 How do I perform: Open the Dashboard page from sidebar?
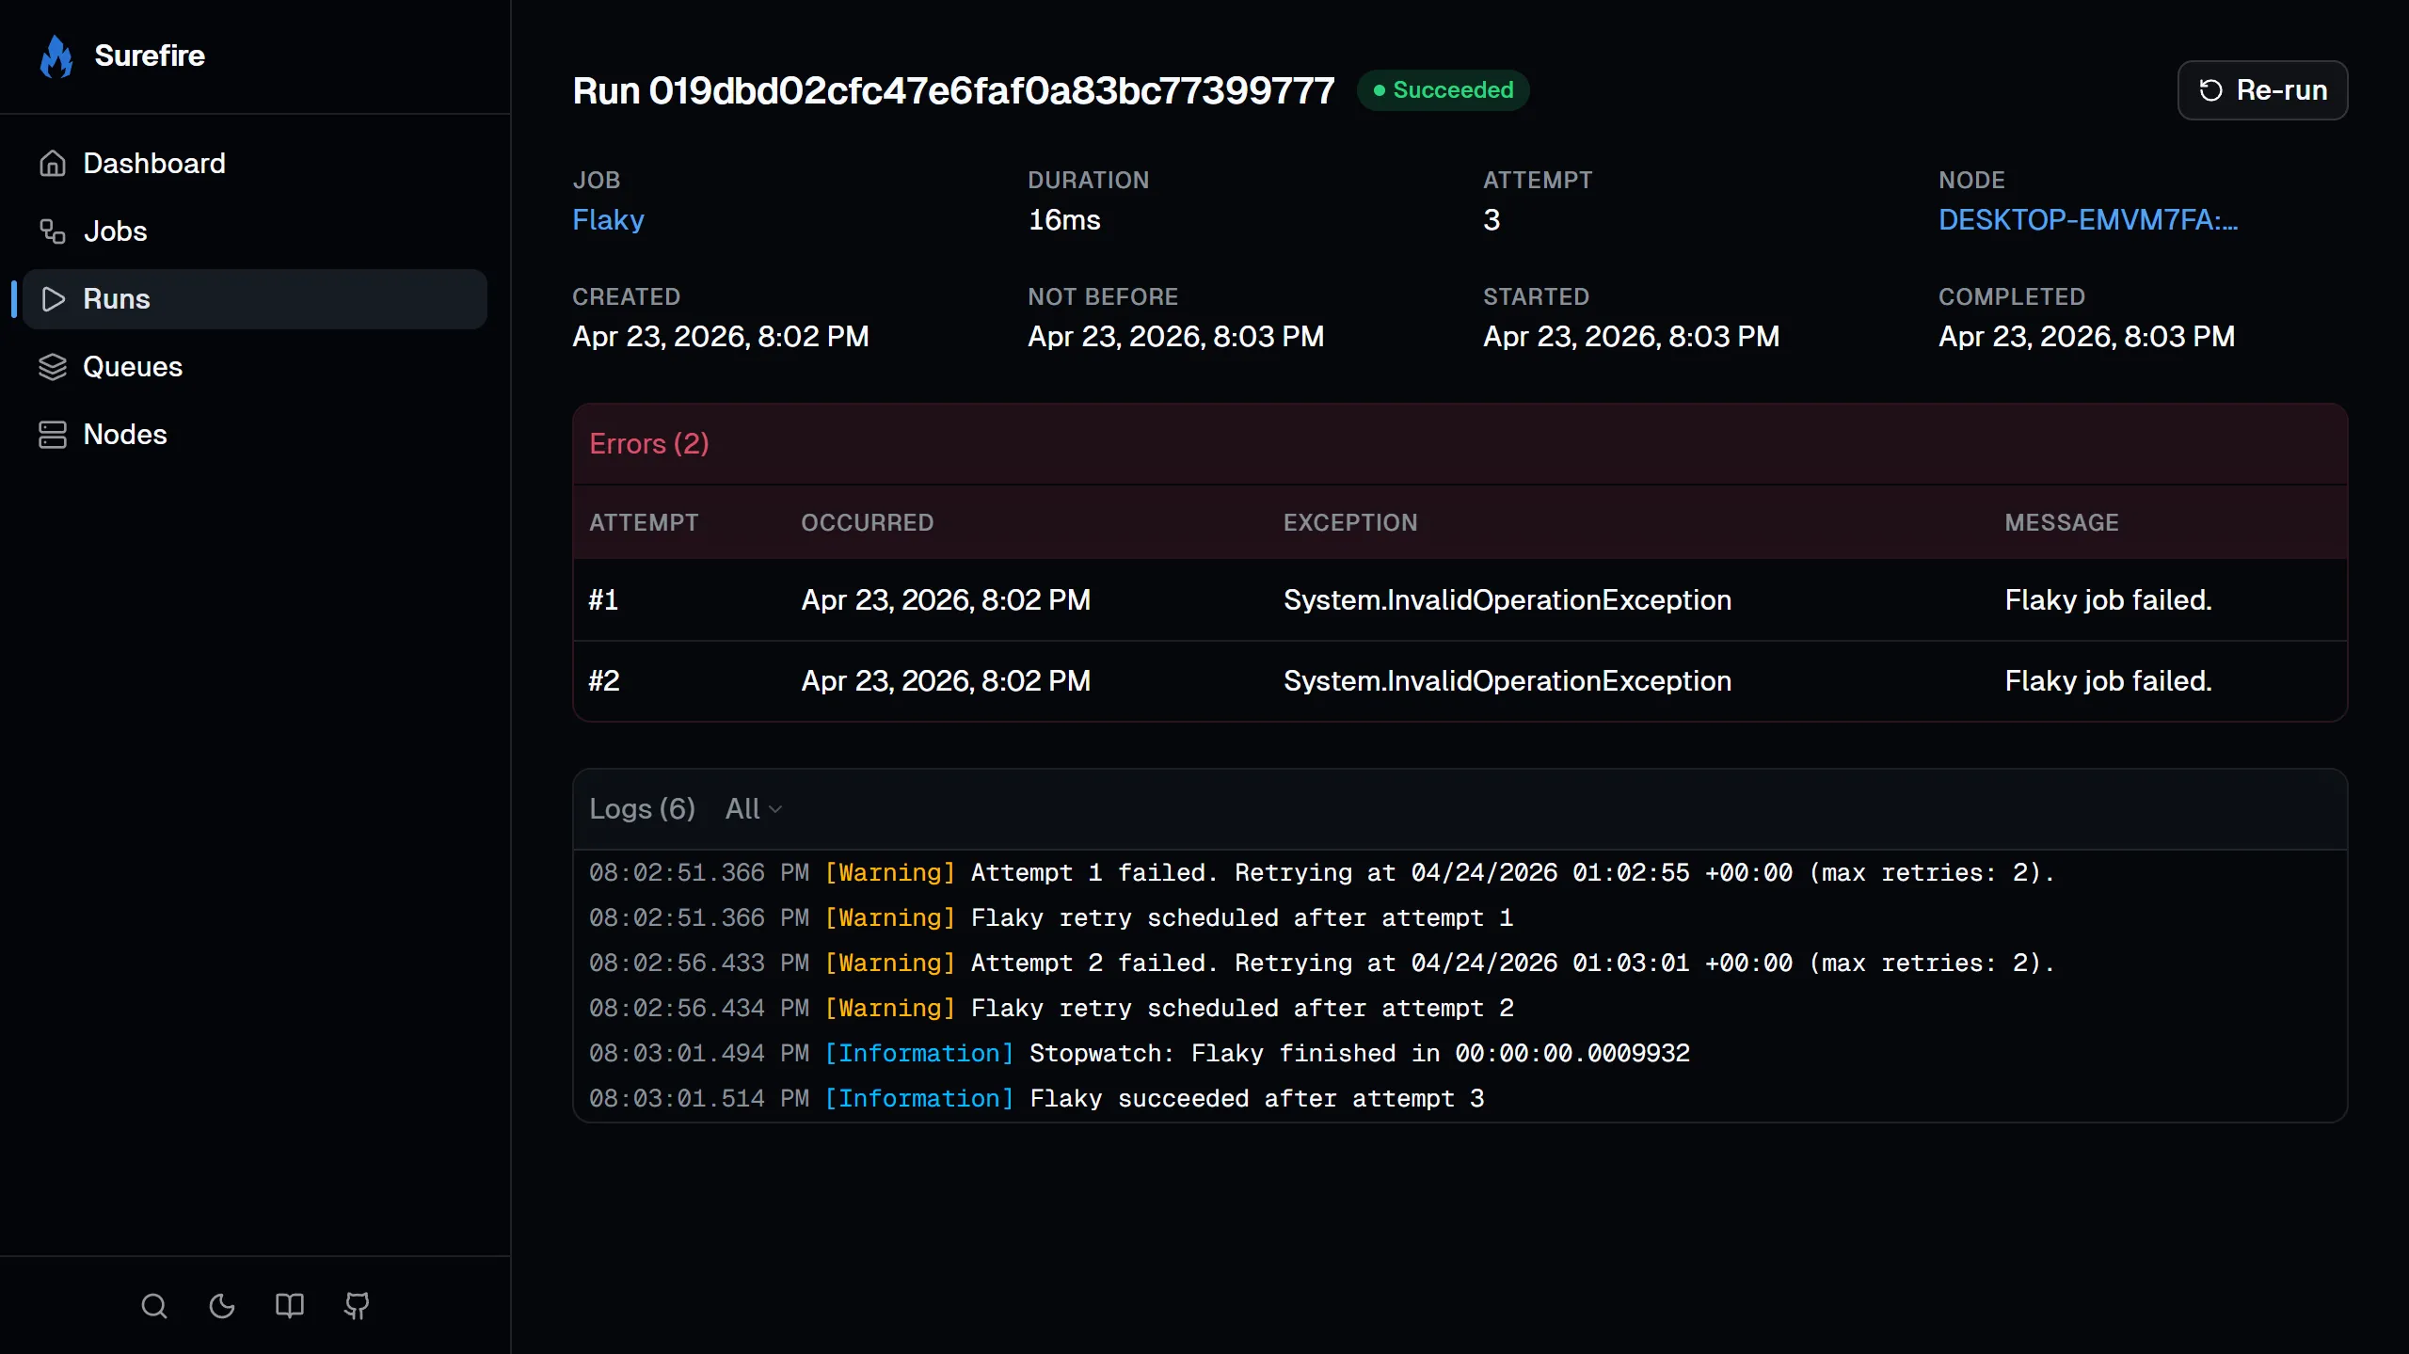point(254,164)
